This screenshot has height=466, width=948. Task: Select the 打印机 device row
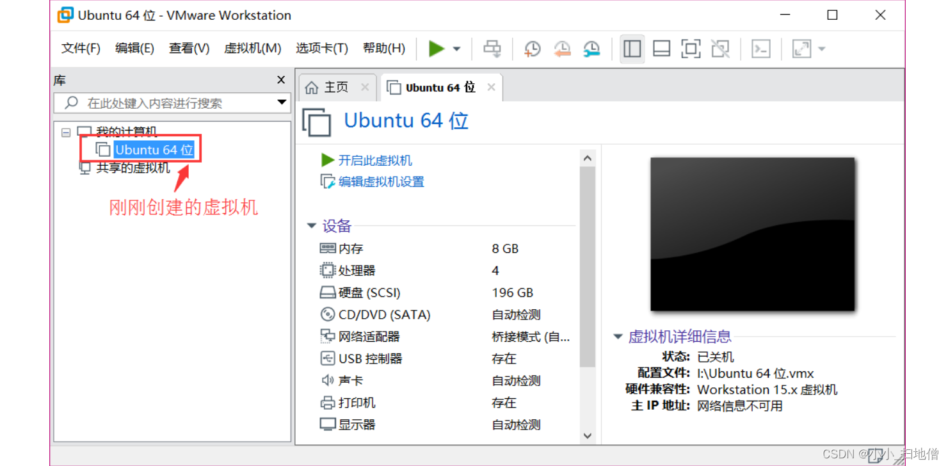click(446, 403)
